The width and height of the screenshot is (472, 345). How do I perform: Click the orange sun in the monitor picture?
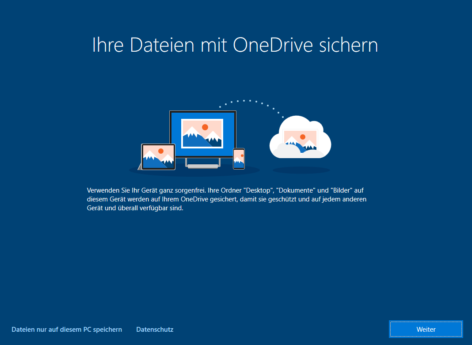tap(205, 127)
